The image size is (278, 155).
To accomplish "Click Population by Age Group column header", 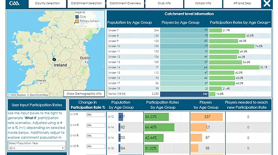I will [129, 23].
